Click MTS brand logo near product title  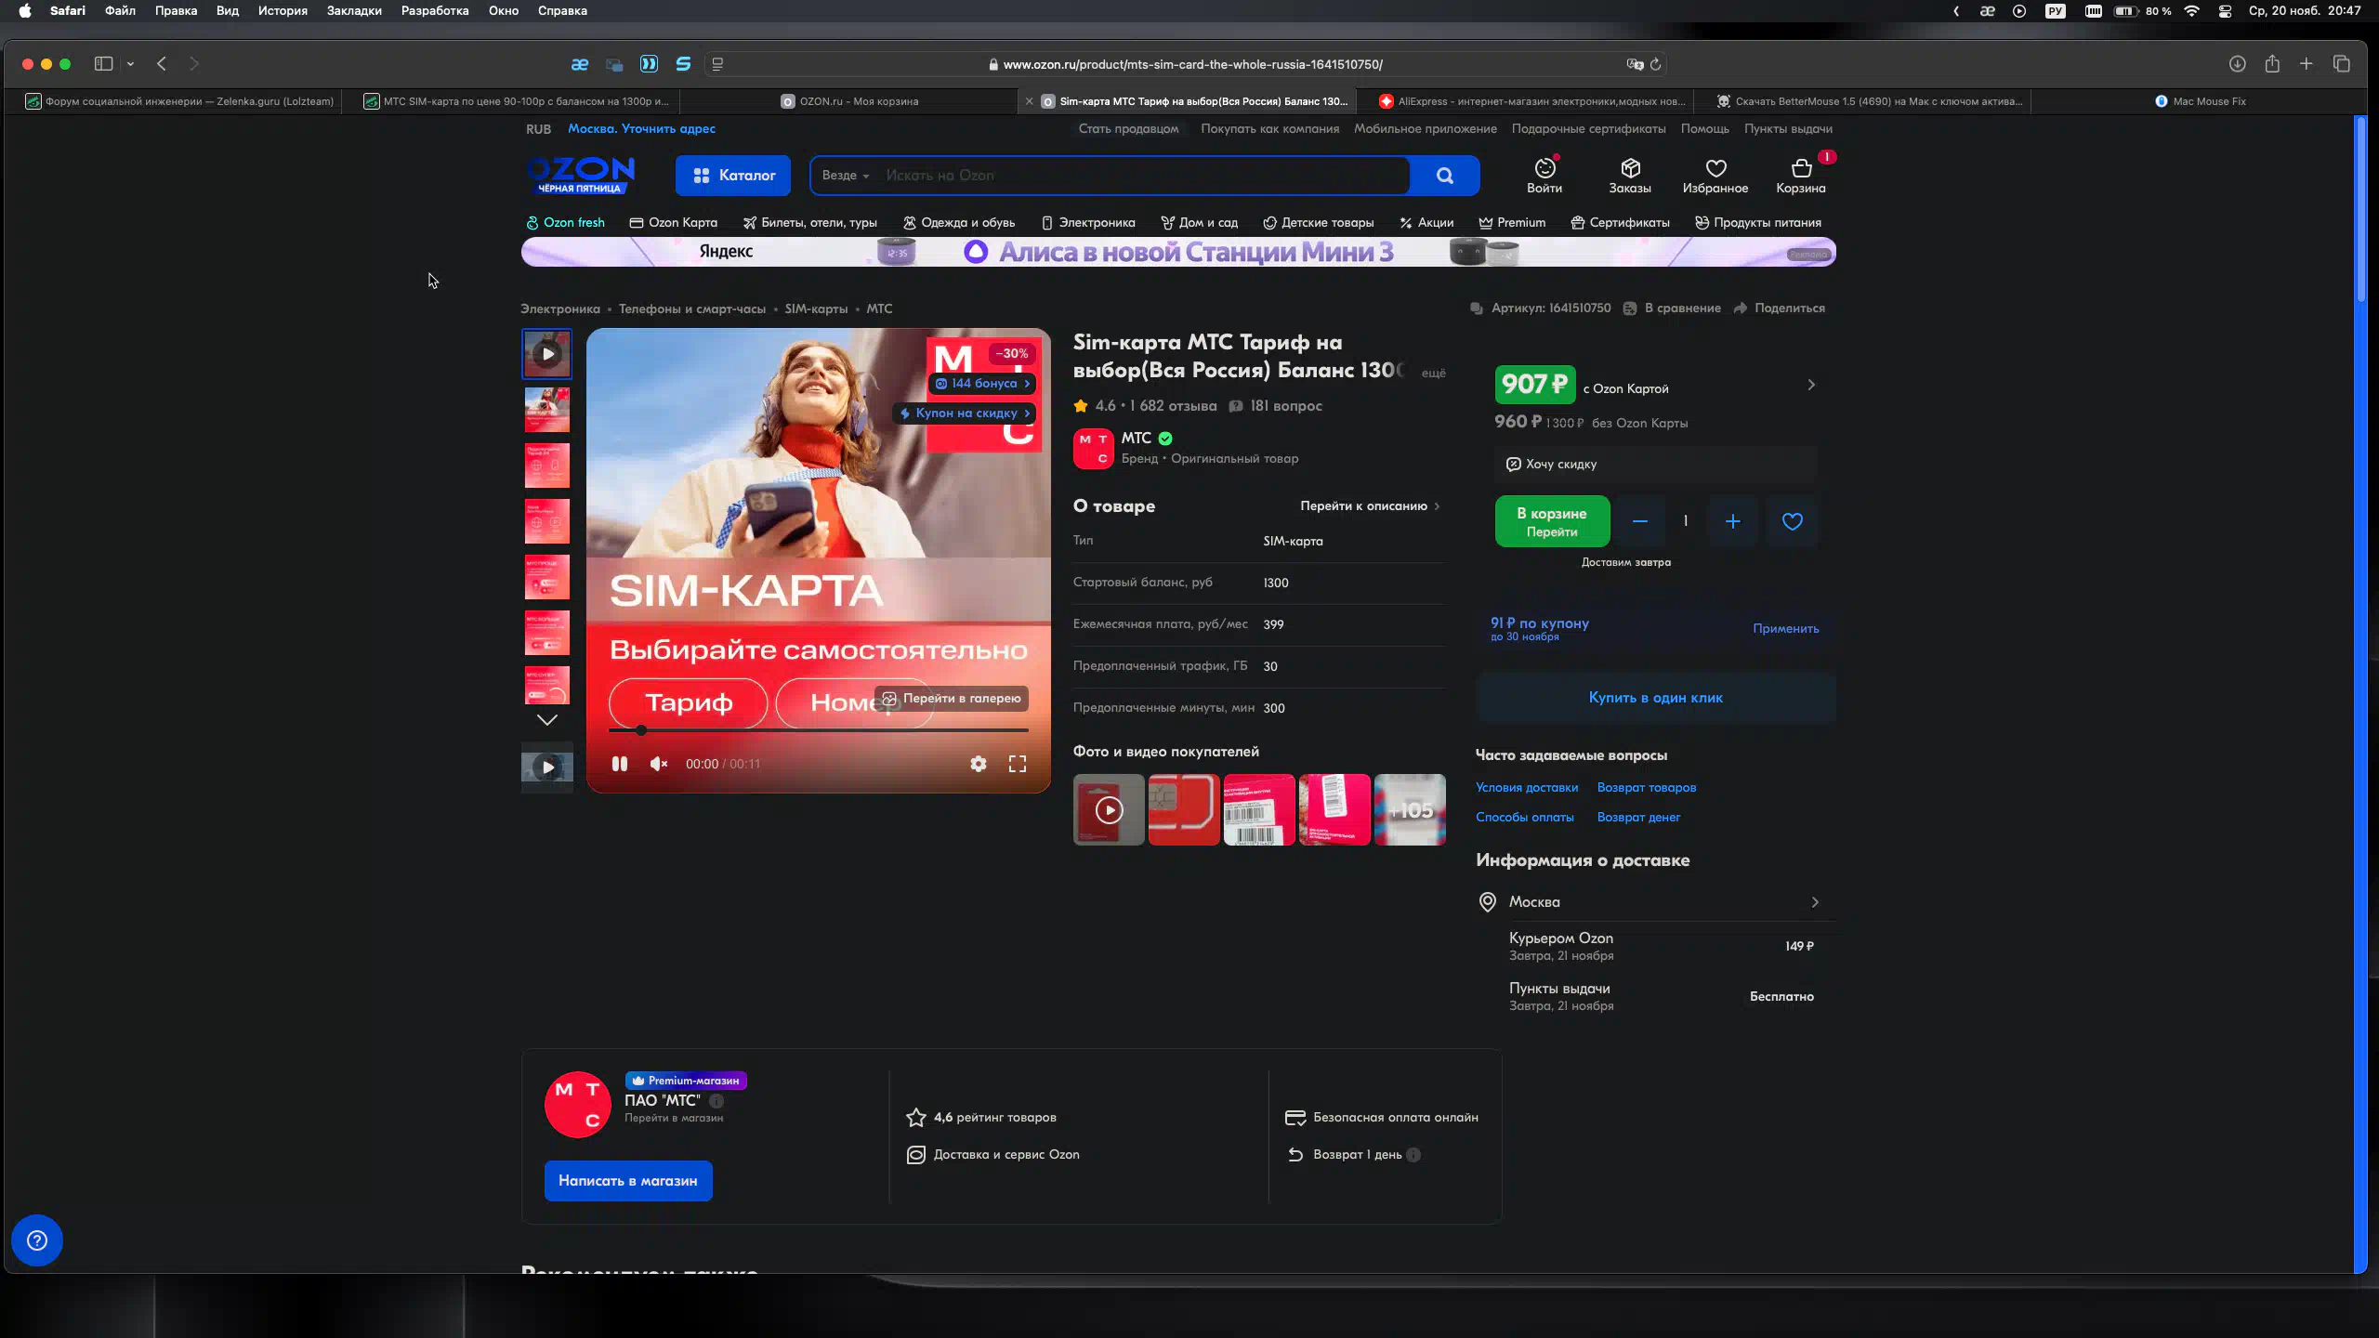point(1093,448)
